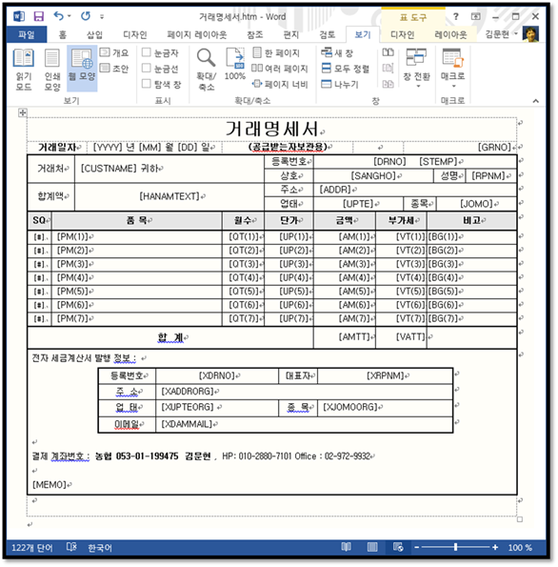This screenshot has height=567, width=558.
Task: Collapse the ribbon with the chevron arrow
Action: [535, 101]
